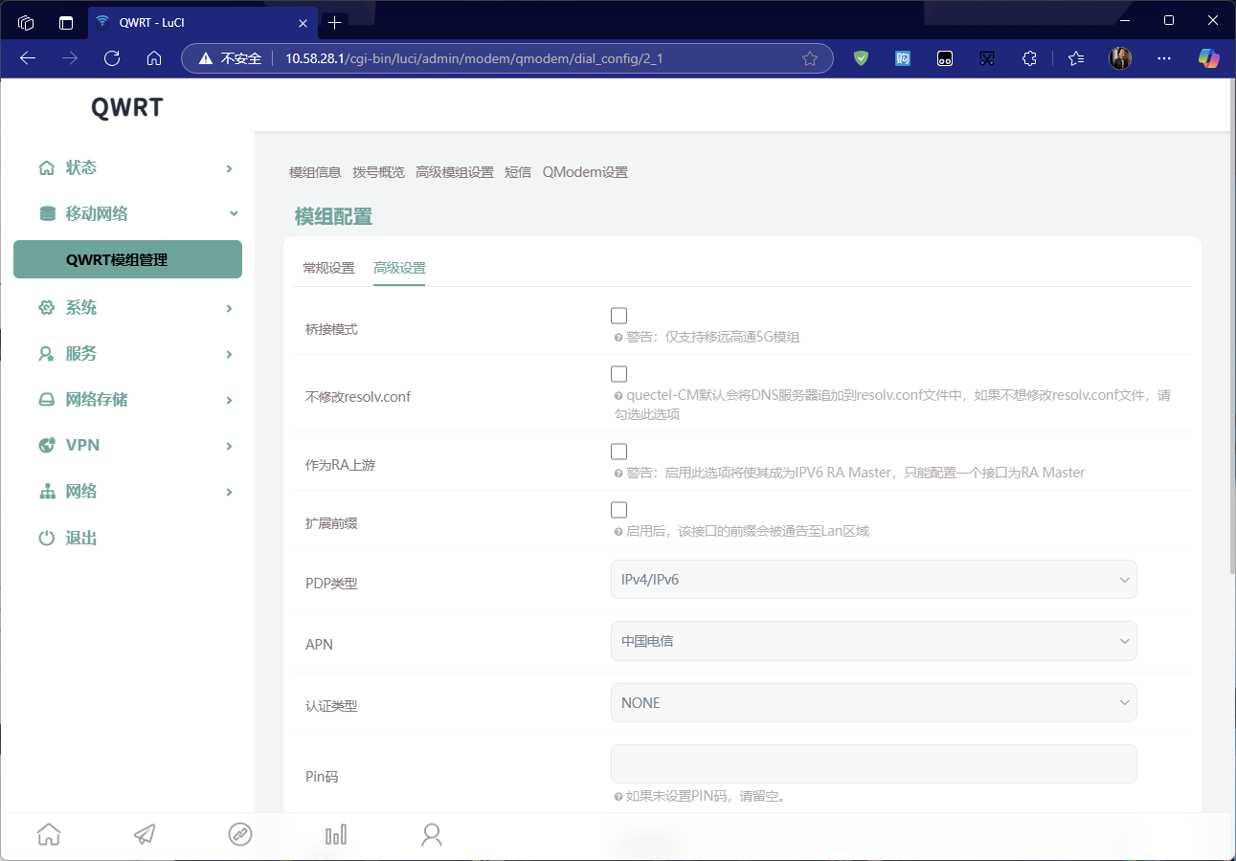Screen dimensions: 1236x861
Task: Tap the user profile icon in bottom bar
Action: coord(432,834)
